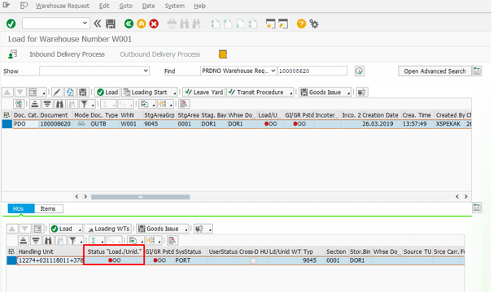493x292 pixels.
Task: Open the Edit menu
Action: pyautogui.click(x=104, y=6)
